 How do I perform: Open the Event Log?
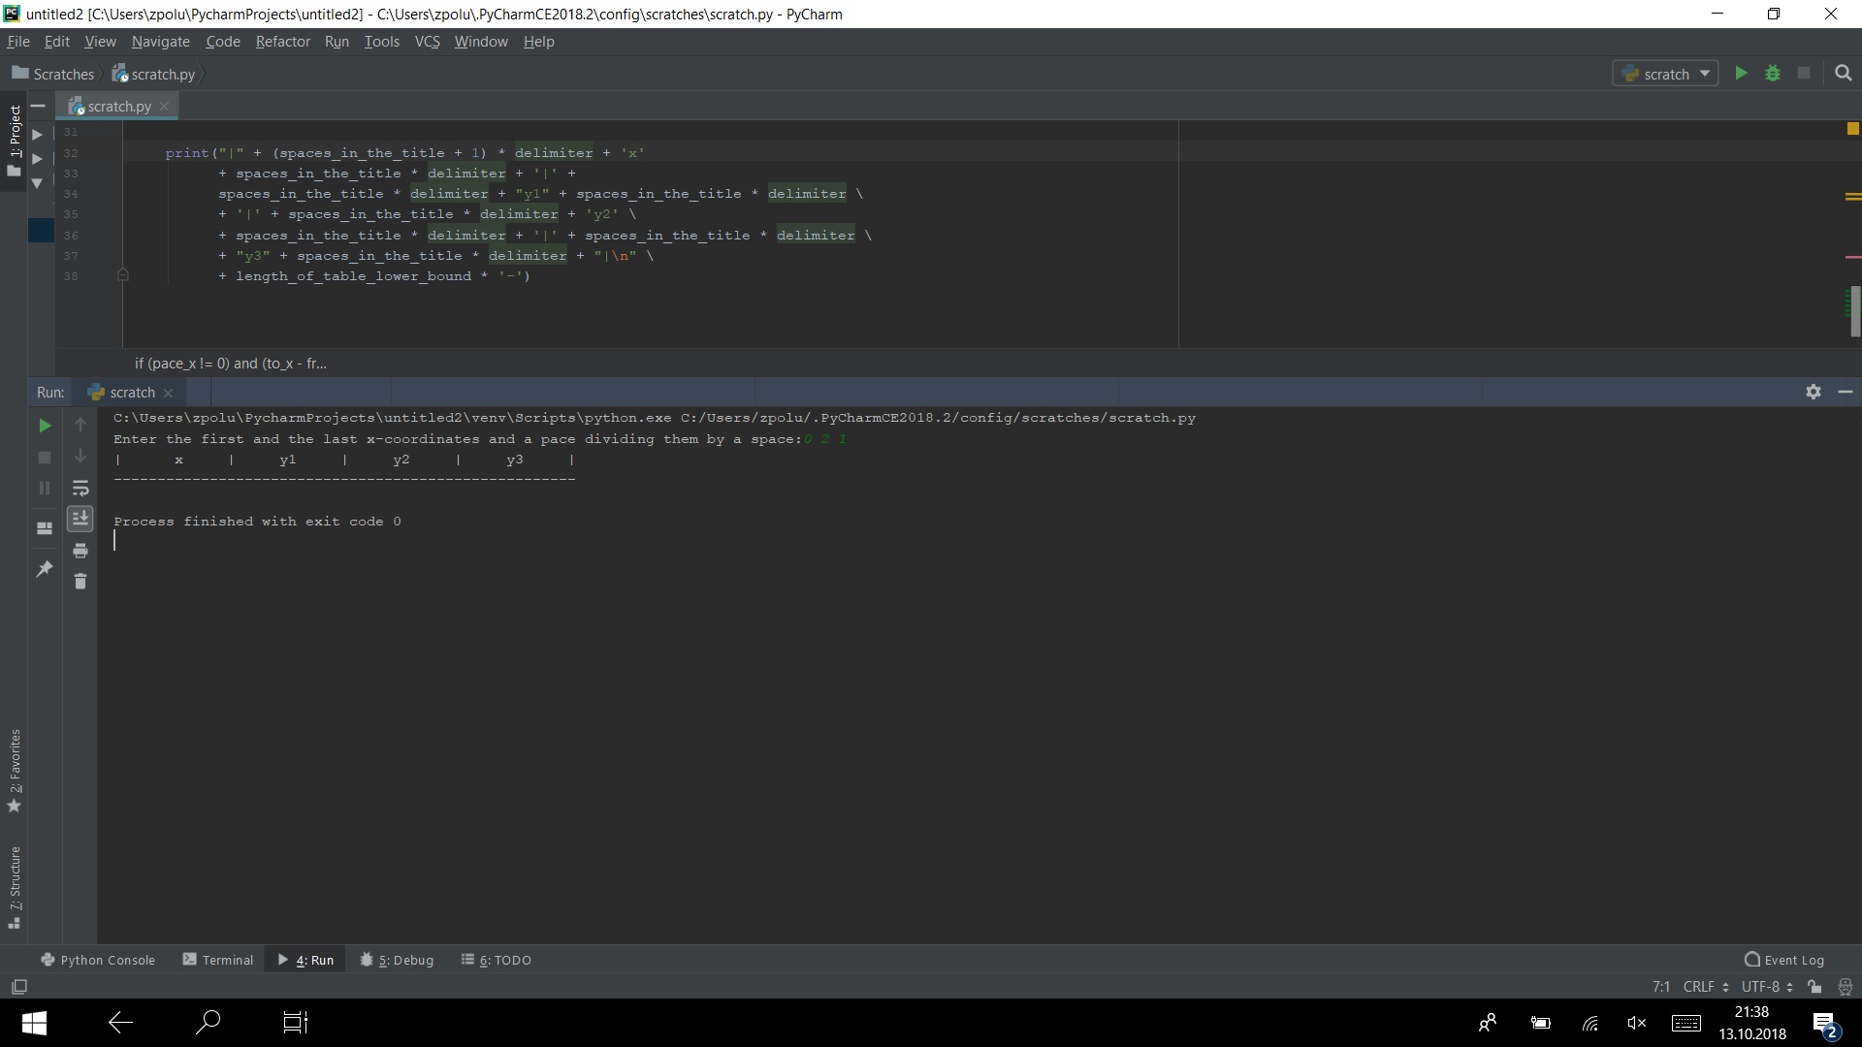tap(1784, 960)
